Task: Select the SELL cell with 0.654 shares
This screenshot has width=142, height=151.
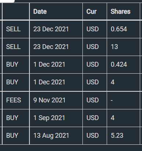Action: pyautogui.click(x=16, y=29)
